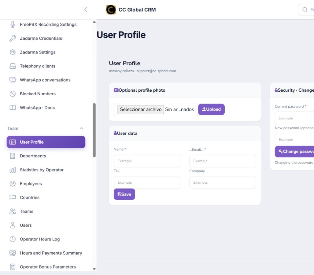314x275 pixels.
Task: Open FreePBX Recording Settings menu item
Action: tap(46, 24)
